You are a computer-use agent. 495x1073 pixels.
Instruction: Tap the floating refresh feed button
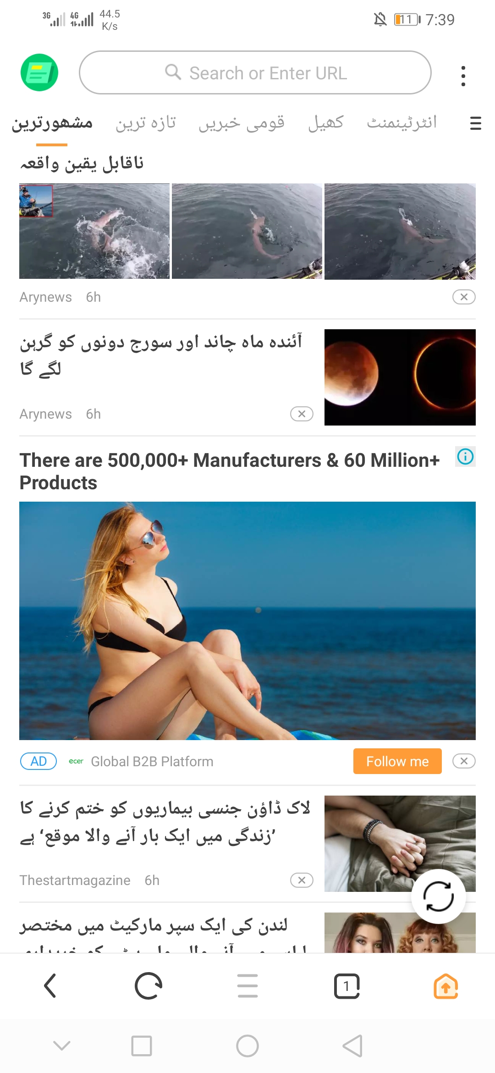439,896
